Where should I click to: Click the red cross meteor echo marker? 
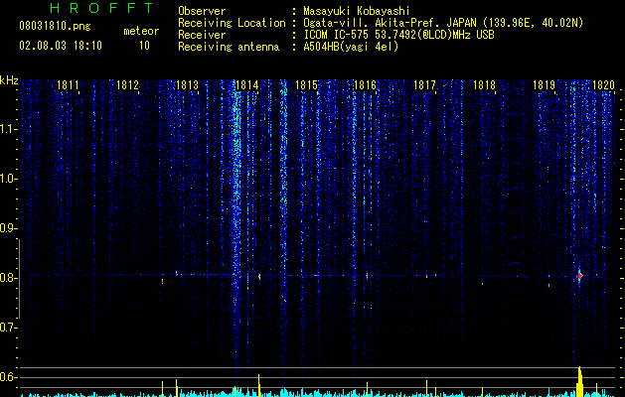pos(579,276)
